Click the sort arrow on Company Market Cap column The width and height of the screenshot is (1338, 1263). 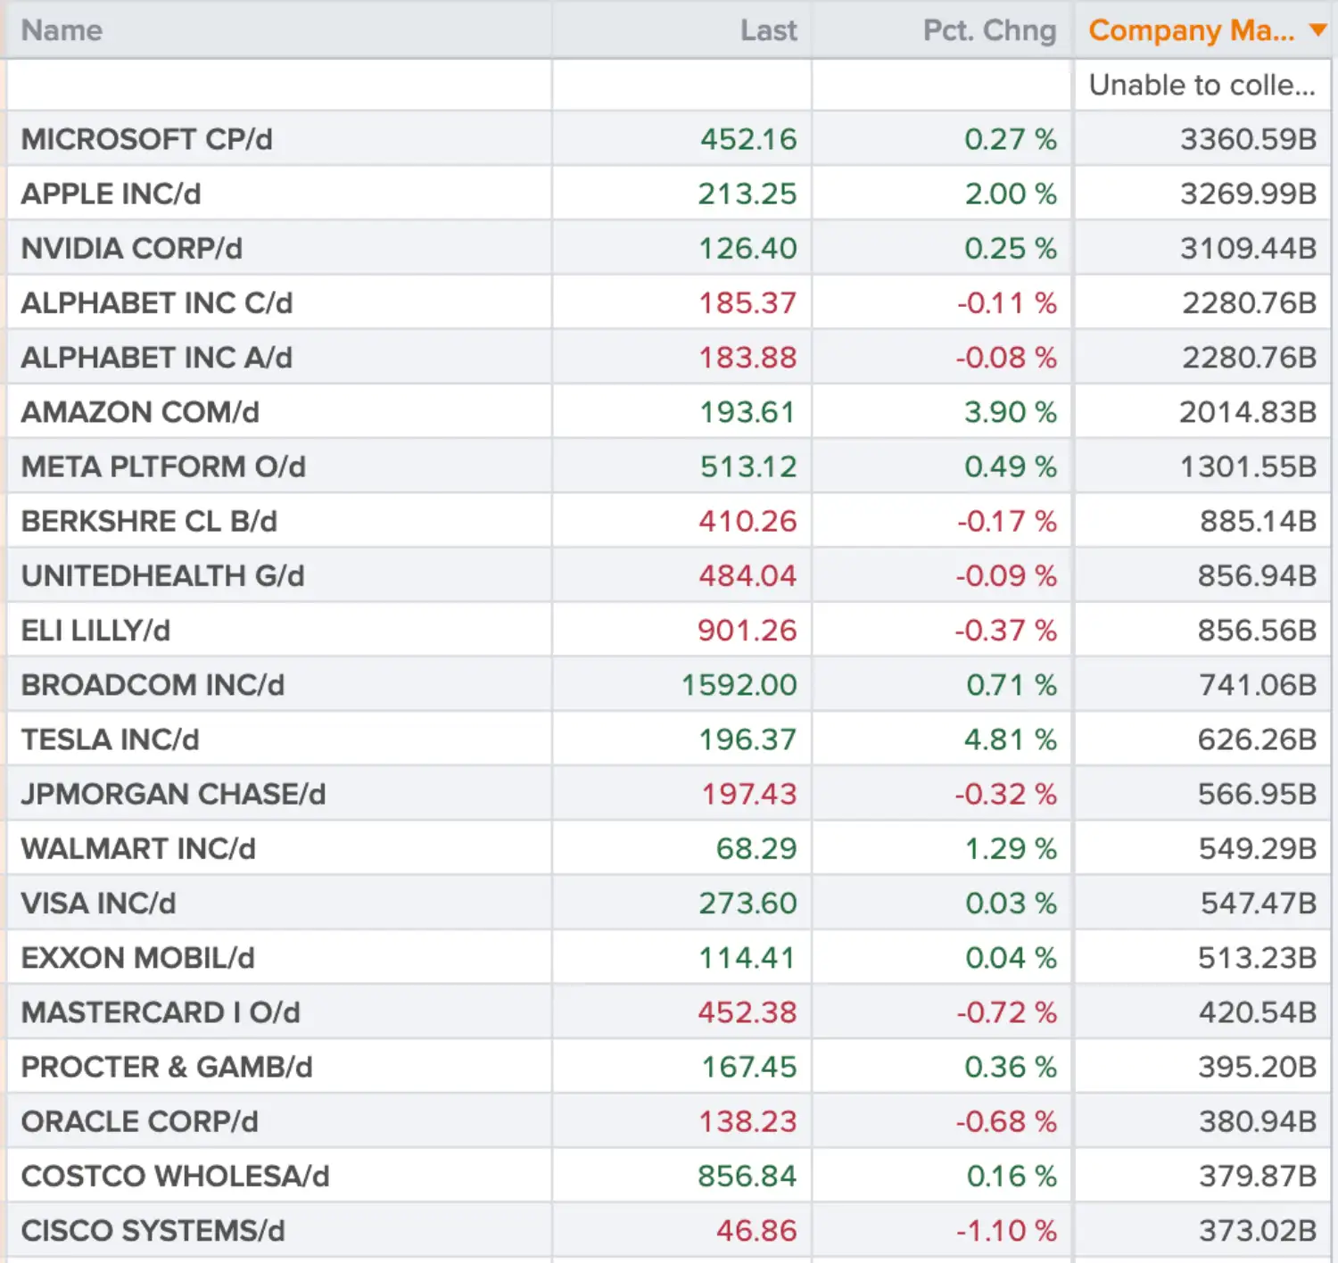tap(1317, 30)
